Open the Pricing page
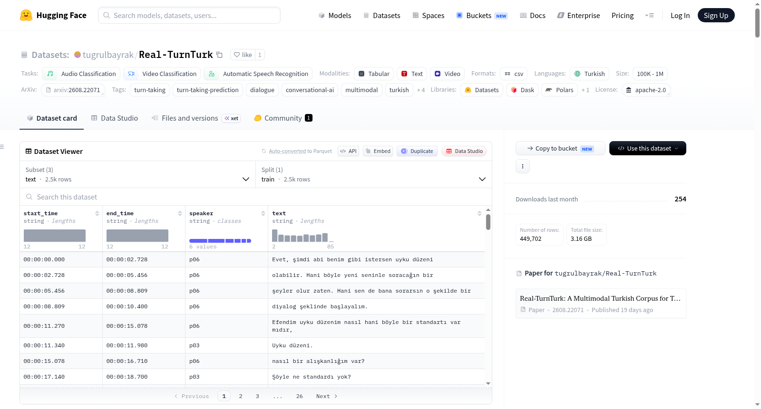Screen dimensions: 761x409 coord(623,15)
